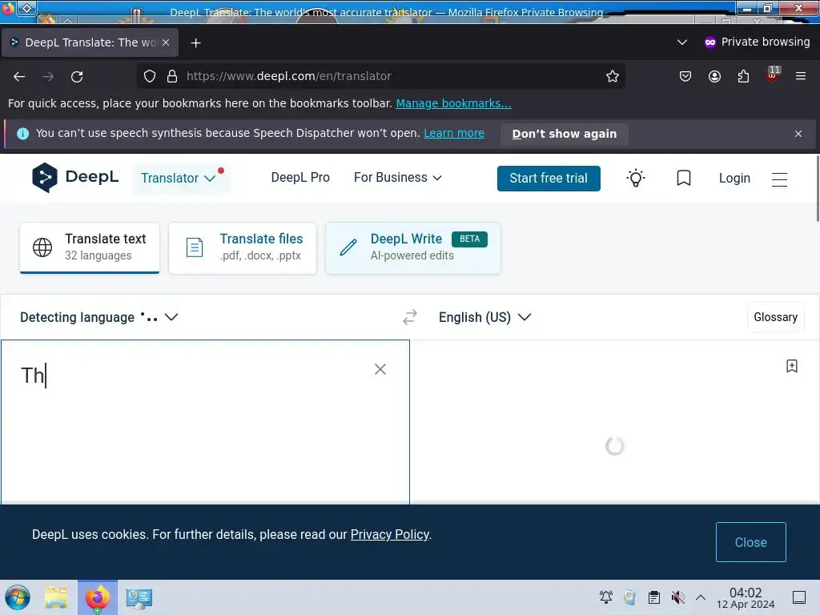This screenshot has height=615, width=820.
Task: Click Firefox icon in taskbar
Action: coord(98,597)
